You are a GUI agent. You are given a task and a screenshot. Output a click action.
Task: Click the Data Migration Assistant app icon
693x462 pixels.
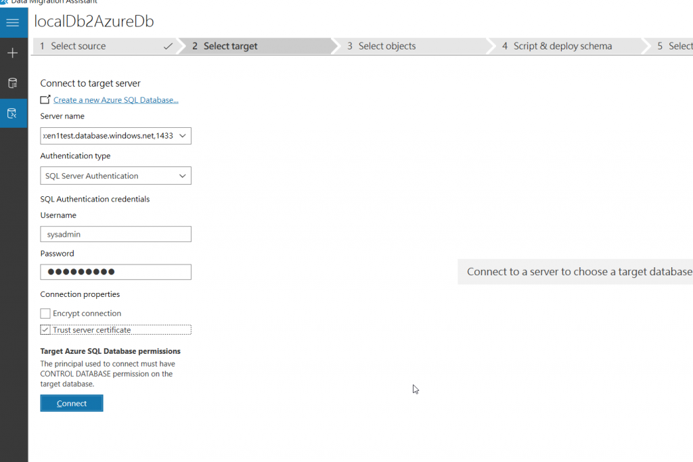click(x=4, y=2)
